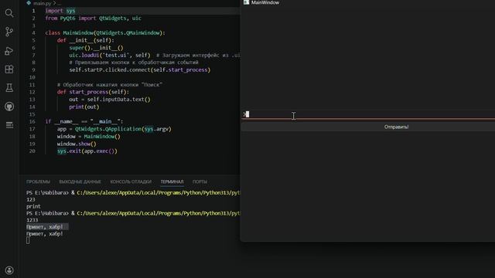
Task: Click the Отправить! button in MainWindow
Action: (368, 127)
